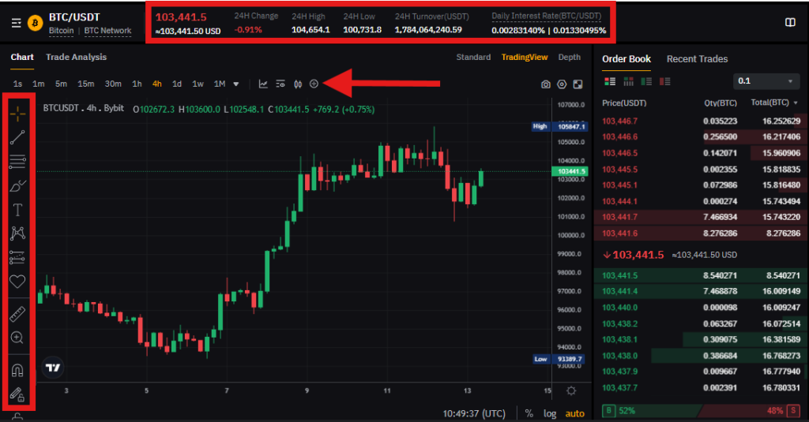This screenshot has height=422, width=809.
Task: Select the 1d timeframe
Action: [177, 84]
